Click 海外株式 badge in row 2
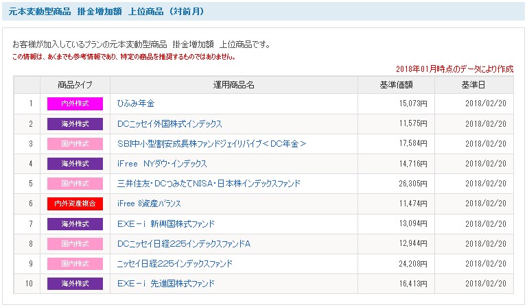This screenshot has height=307, width=527. [x=75, y=124]
